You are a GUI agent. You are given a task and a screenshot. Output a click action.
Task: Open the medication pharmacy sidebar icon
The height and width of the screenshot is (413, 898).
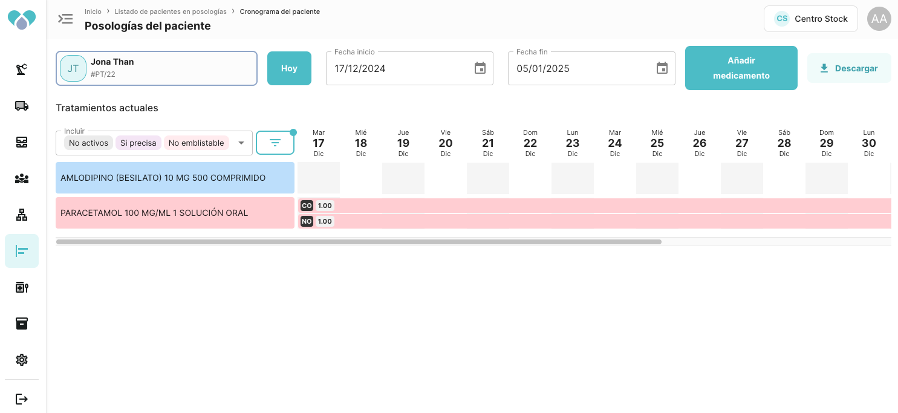[22, 287]
